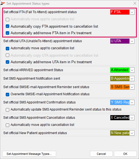
Task: Open the ARRIVED status Attended dropdown
Action: (x=132, y=70)
